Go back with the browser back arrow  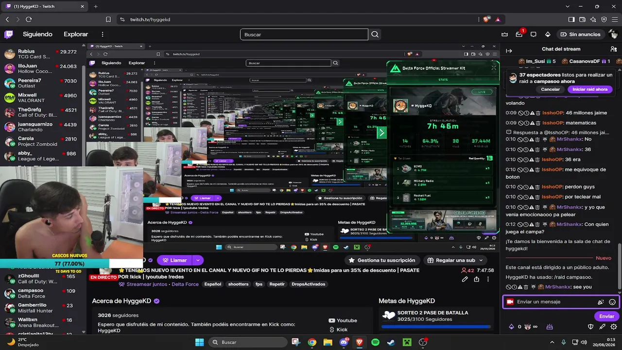point(7,19)
